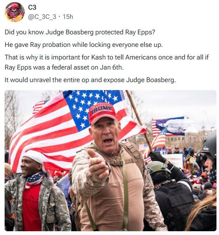The width and height of the screenshot is (219, 235).
Task: Click the person in the green tactical helmet
Action: point(169,195)
